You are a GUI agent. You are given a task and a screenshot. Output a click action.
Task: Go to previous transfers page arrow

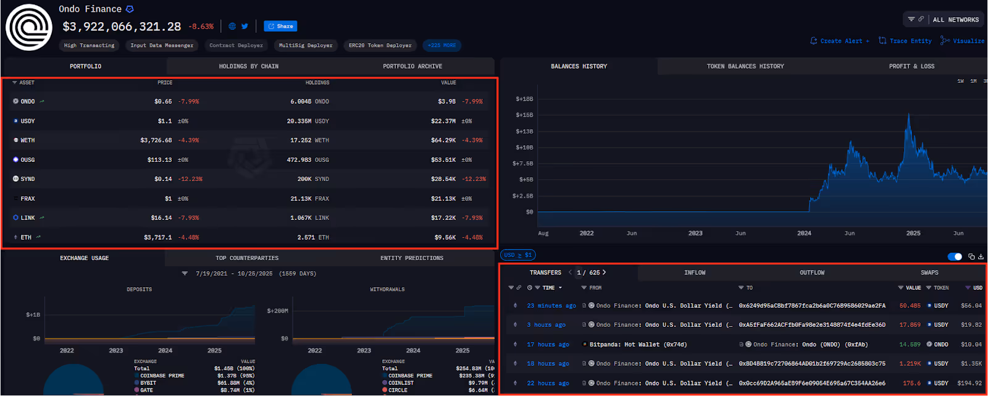coord(570,272)
